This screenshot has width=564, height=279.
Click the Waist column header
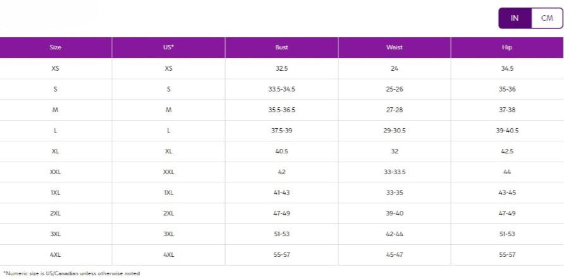395,48
